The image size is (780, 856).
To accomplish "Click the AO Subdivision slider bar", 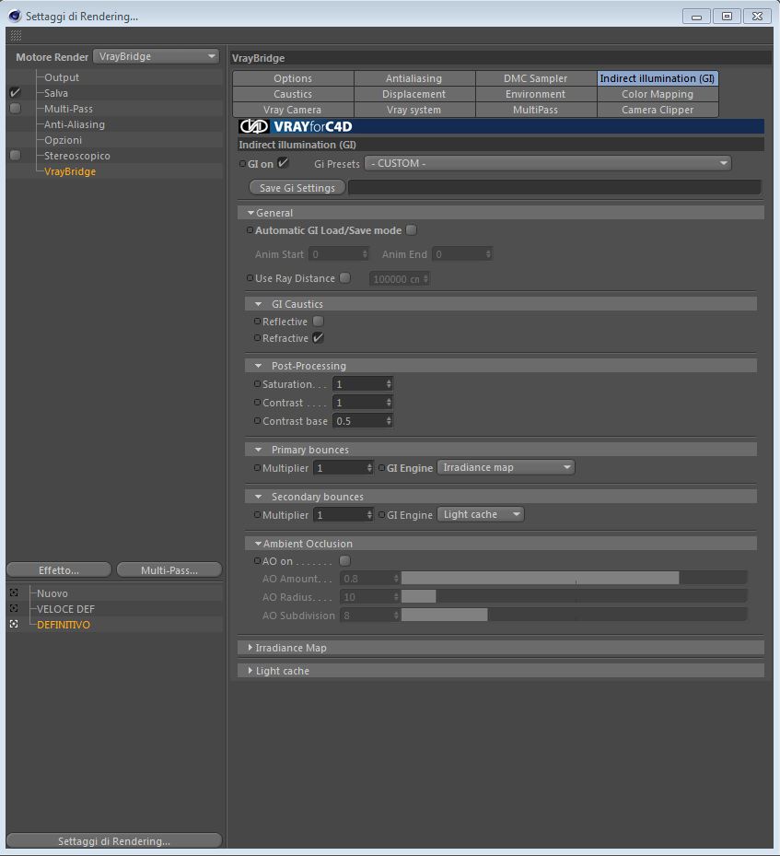I will [x=575, y=616].
